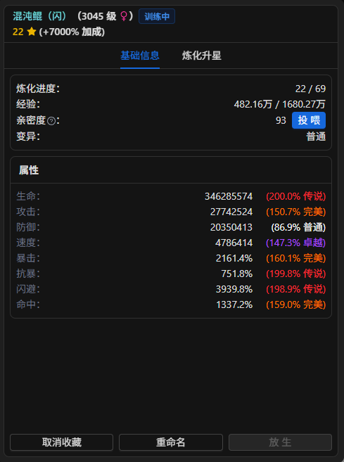Click the 速度 value 4786414
This screenshot has height=462, width=344.
click(x=234, y=243)
